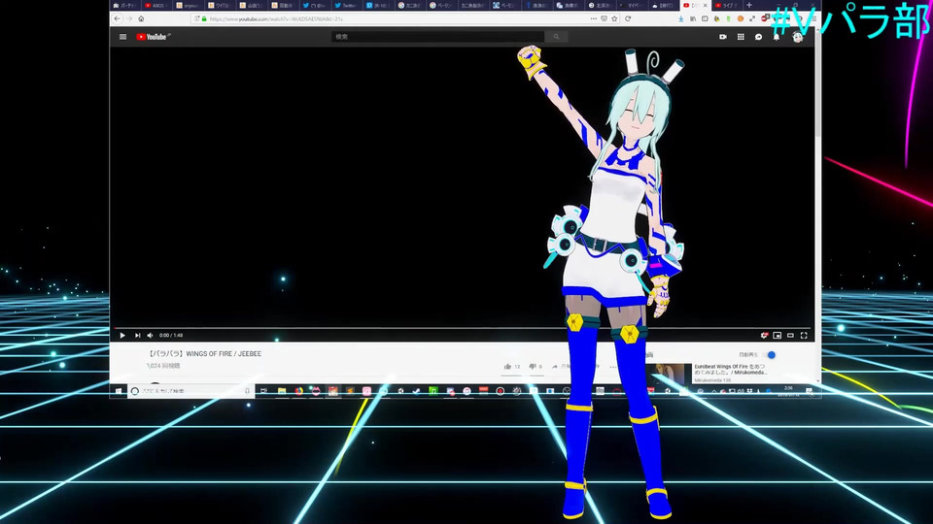Open a new browser tab
The width and height of the screenshot is (933, 524).
(x=749, y=6)
